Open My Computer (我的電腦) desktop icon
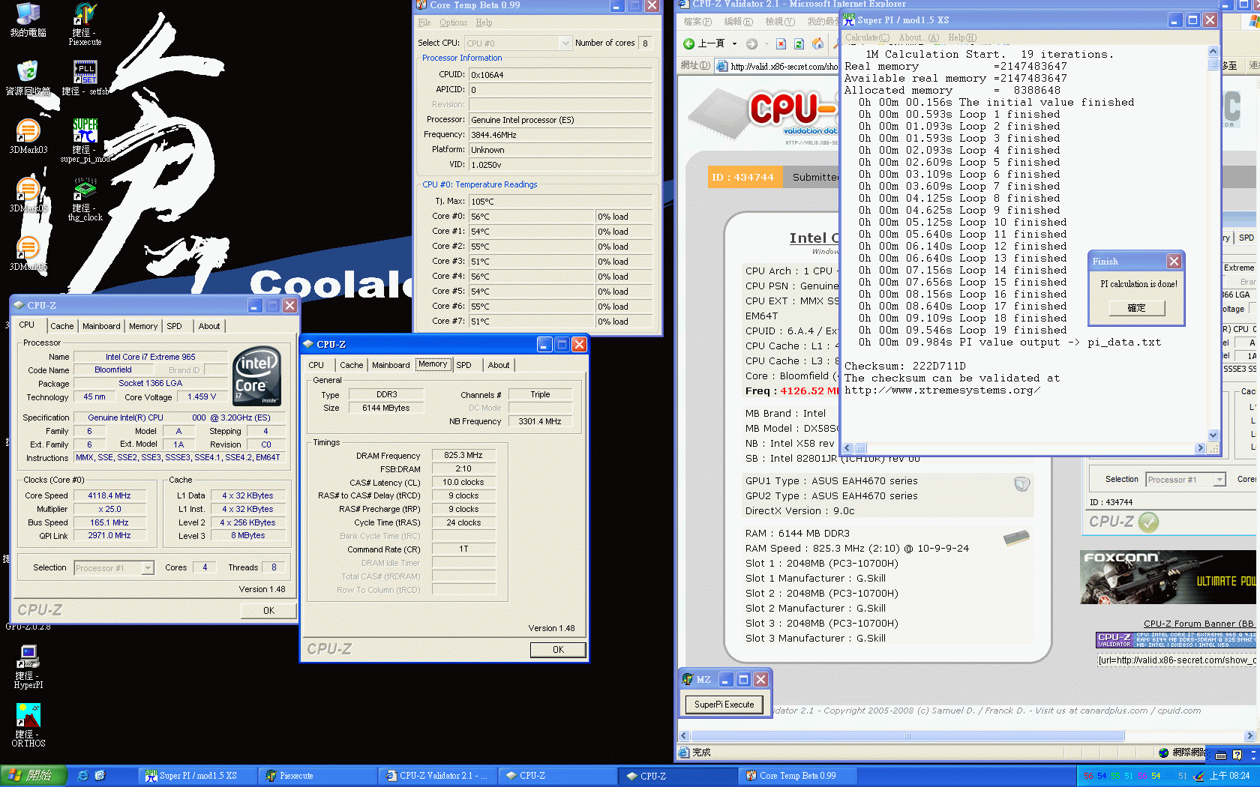The image size is (1260, 787). [x=28, y=20]
